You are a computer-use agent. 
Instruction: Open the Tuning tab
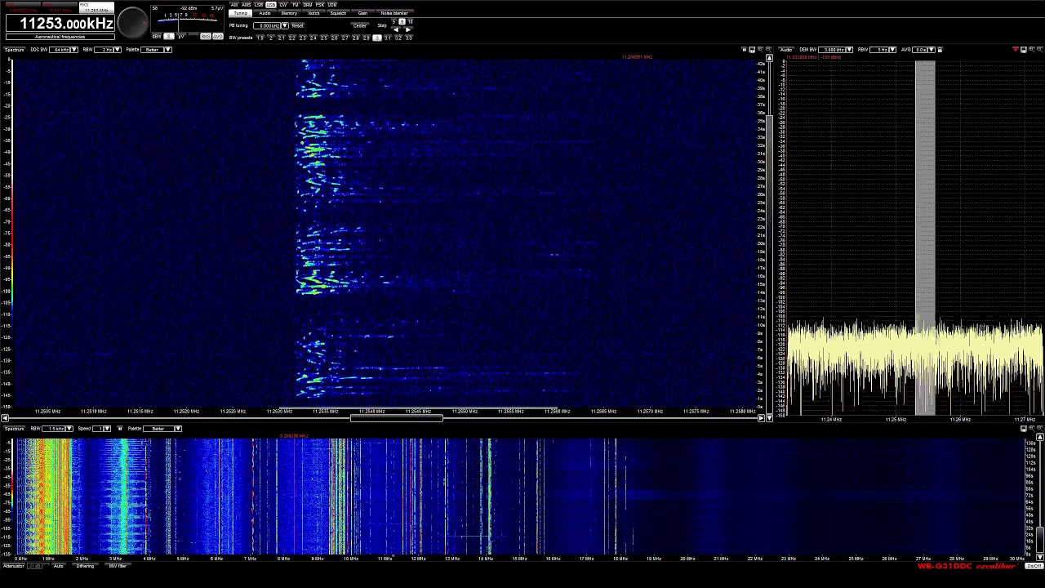[240, 13]
